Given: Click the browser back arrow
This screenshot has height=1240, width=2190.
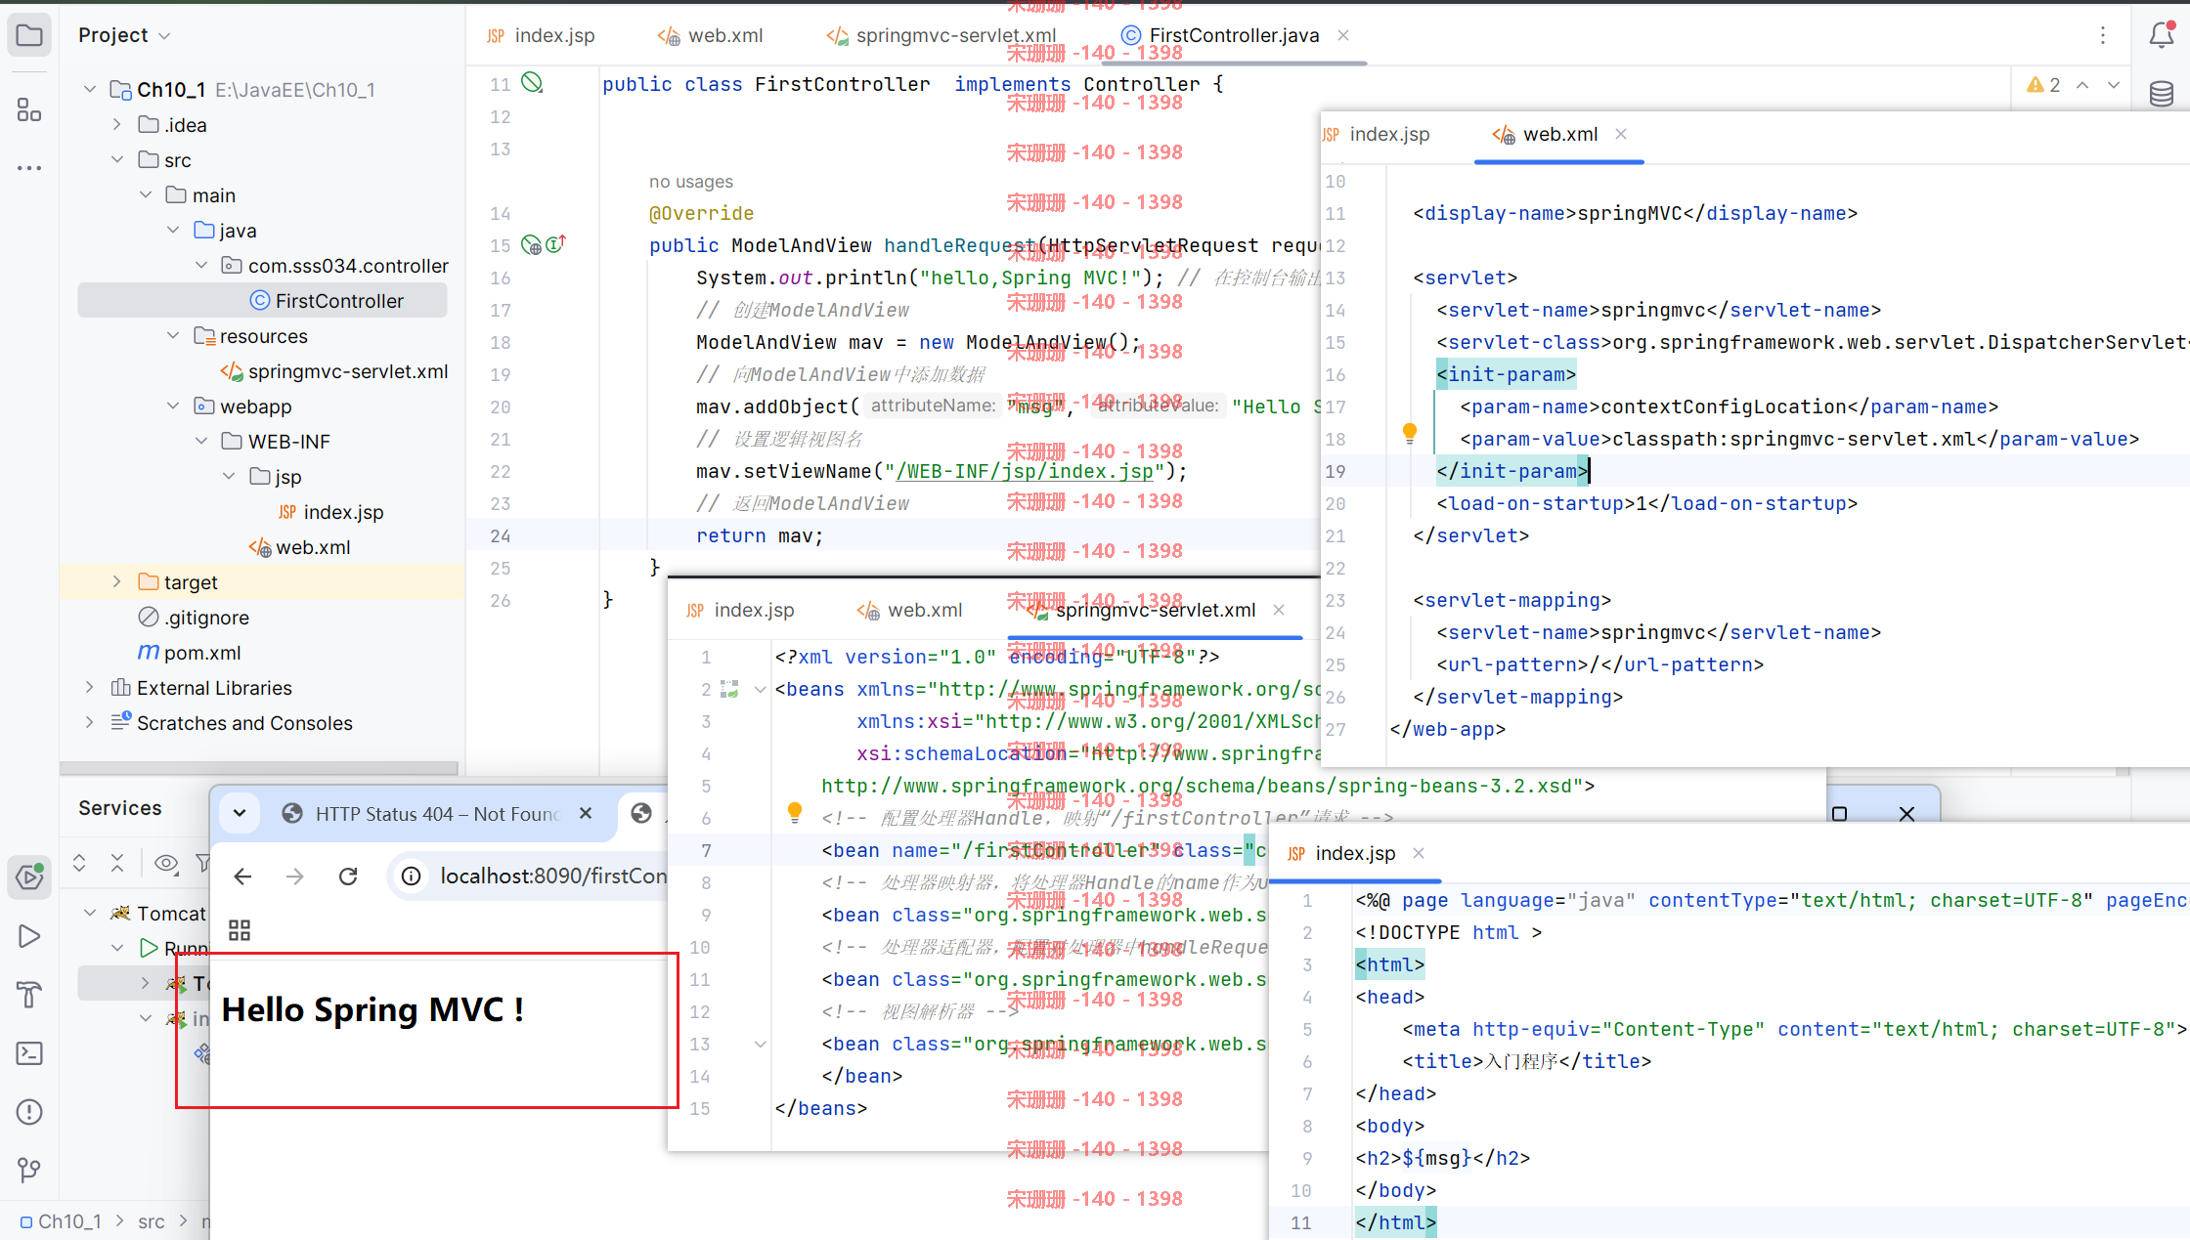Looking at the screenshot, I should (x=242, y=877).
